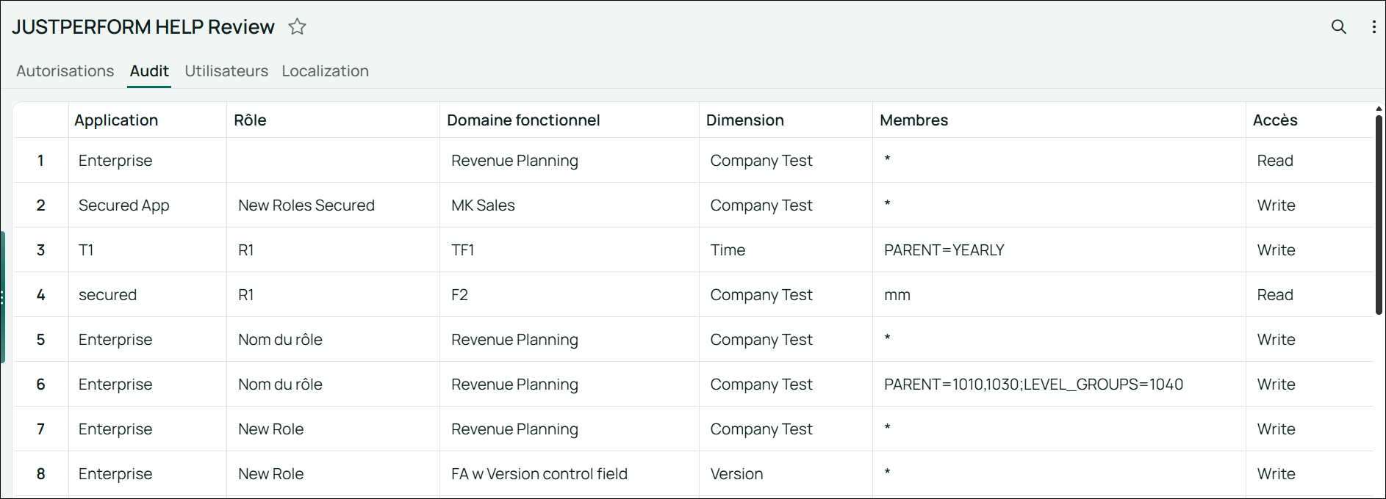Click the table vertical scrollbar thumb
Image resolution: width=1386 pixels, height=499 pixels.
[1379, 214]
